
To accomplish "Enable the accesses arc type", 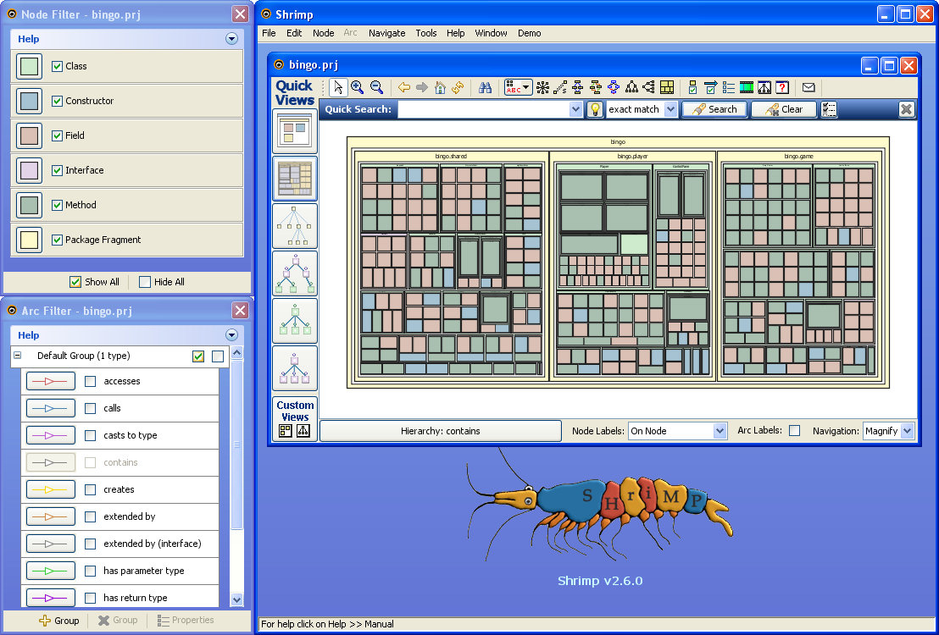I will click(91, 381).
